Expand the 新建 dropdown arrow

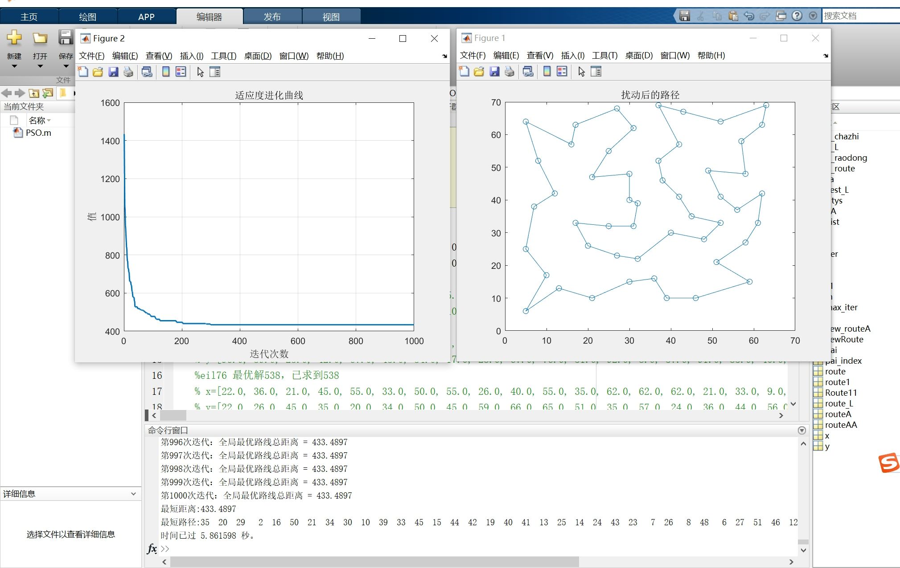(x=14, y=66)
